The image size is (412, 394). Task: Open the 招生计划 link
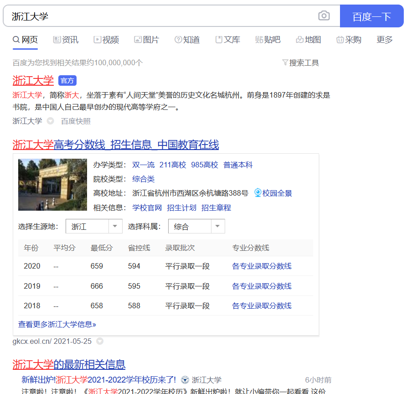tap(181, 207)
